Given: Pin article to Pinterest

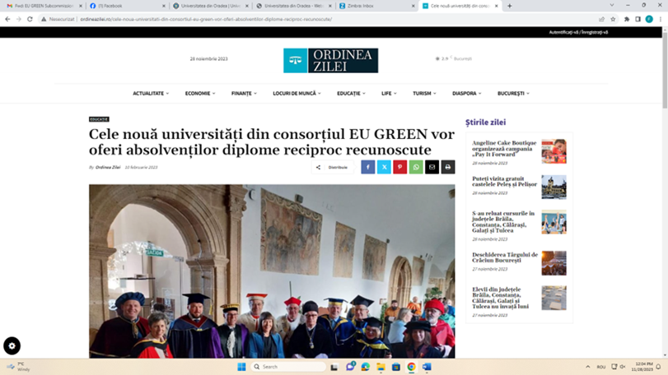Looking at the screenshot, I should click(399, 167).
